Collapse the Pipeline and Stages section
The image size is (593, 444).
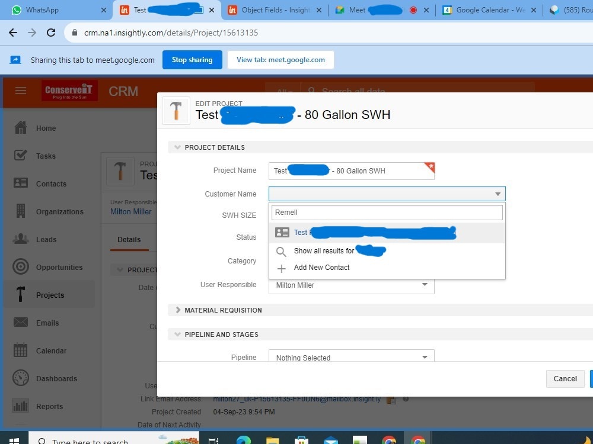click(x=177, y=334)
